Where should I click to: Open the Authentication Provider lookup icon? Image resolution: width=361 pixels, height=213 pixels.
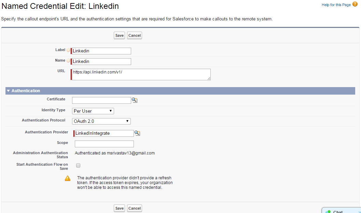[137, 133]
